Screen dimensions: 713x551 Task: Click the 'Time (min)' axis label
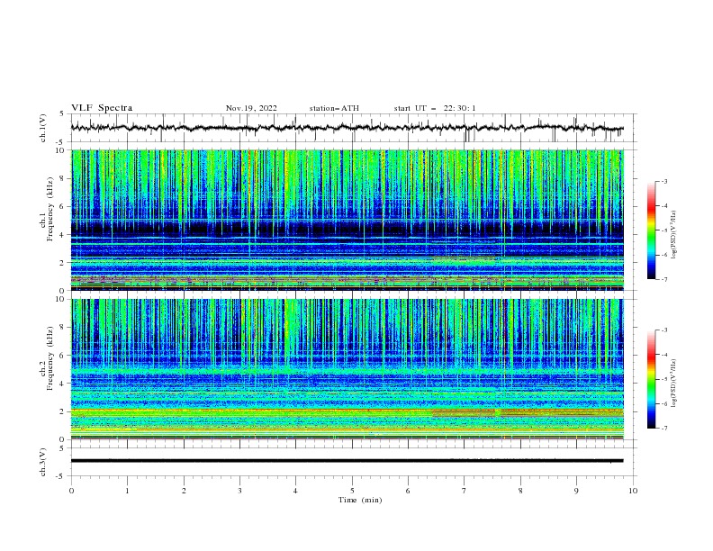360,500
